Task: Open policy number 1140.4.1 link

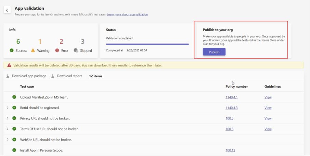Action: point(231,97)
